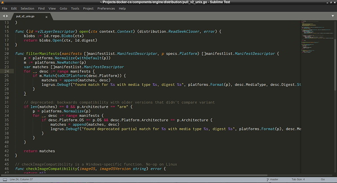337x183 pixels.
Task: Open the tab list dropdown arrow
Action: click(333, 16)
